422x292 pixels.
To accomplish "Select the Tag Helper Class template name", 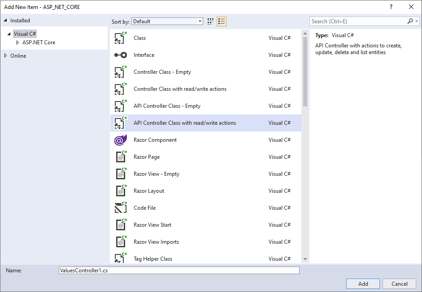I will tap(153, 259).
